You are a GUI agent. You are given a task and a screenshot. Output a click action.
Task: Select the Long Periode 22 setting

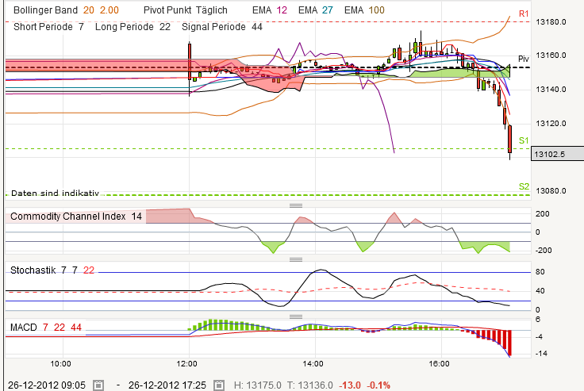click(133, 27)
